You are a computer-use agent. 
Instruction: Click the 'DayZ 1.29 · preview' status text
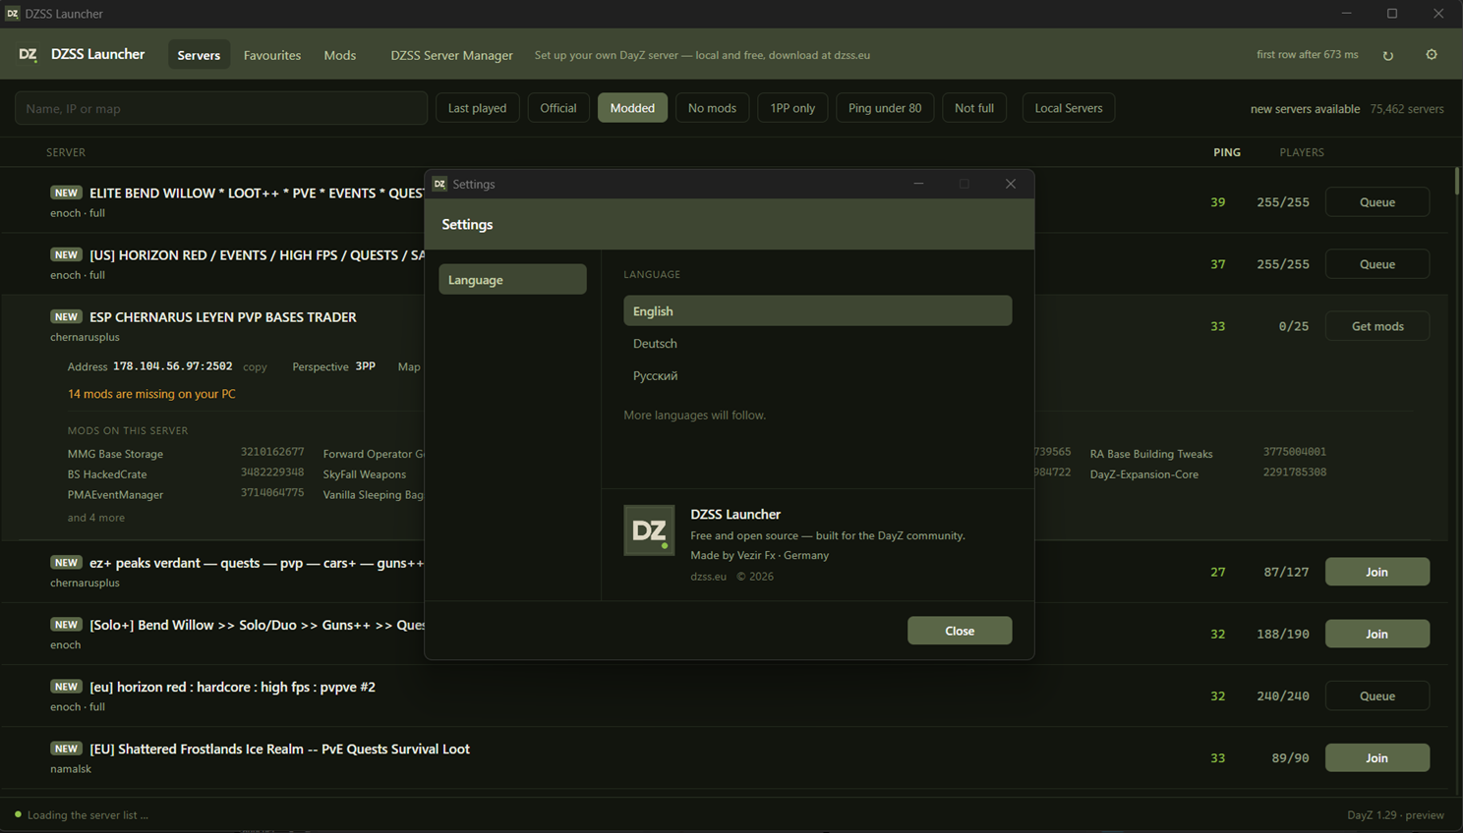click(x=1395, y=815)
